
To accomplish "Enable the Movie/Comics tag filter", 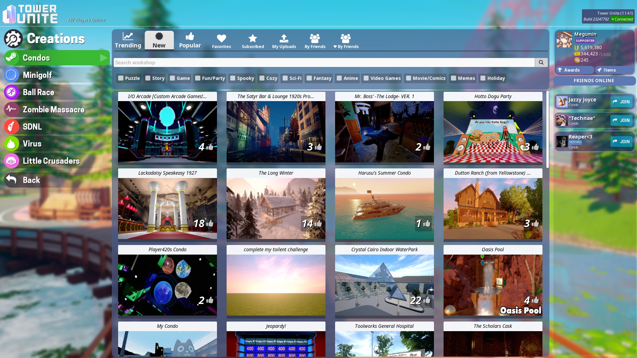I will click(x=409, y=78).
